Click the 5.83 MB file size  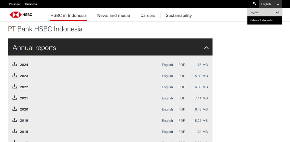pyautogui.click(x=201, y=76)
